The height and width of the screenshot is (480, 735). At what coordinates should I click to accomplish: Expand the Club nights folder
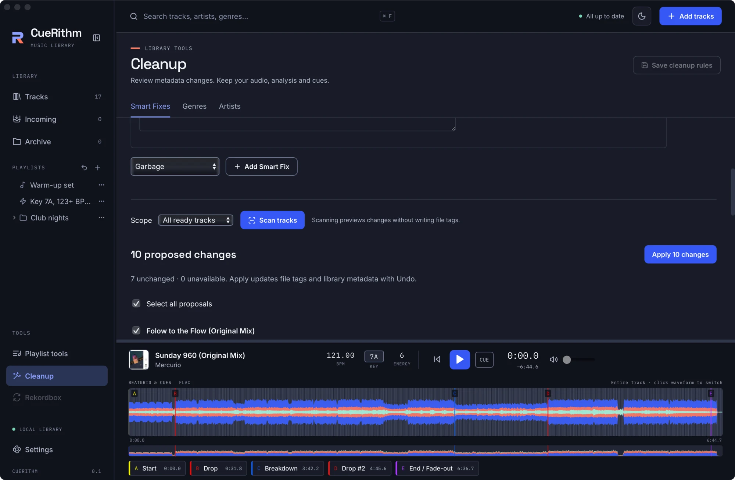point(14,218)
